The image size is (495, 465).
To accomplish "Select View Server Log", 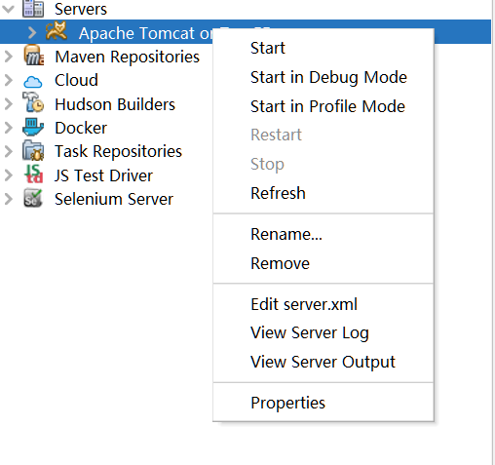I will coord(324,332).
